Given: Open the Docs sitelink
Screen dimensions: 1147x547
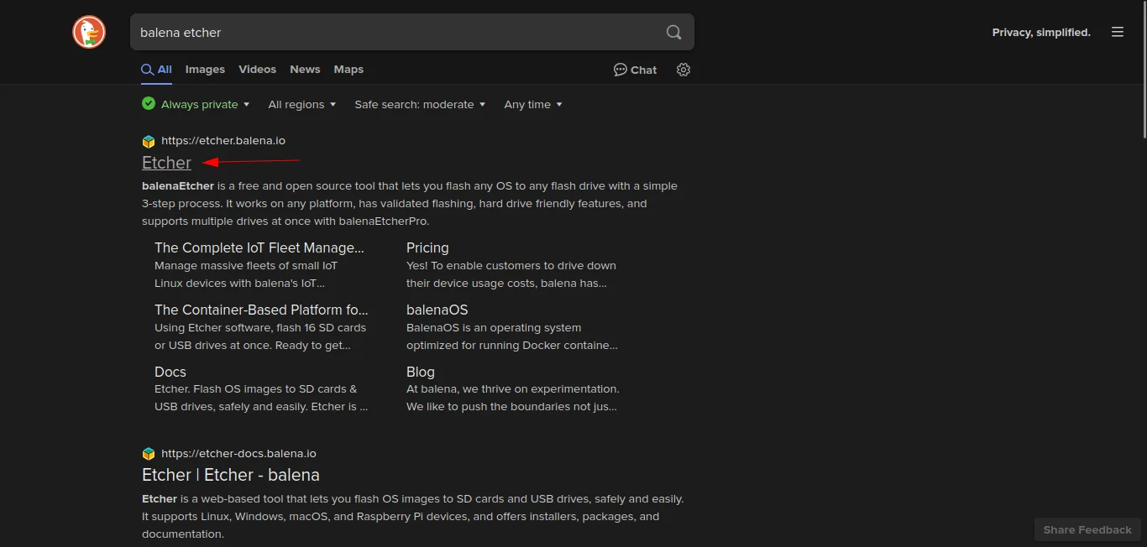Looking at the screenshot, I should point(170,372).
